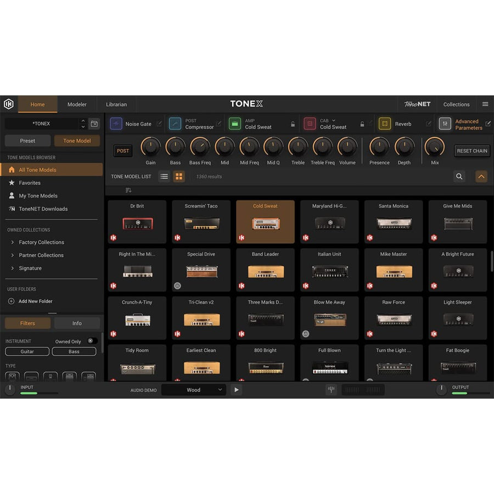The height and width of the screenshot is (494, 494).
Task: Select the Info tab
Action: point(77,323)
